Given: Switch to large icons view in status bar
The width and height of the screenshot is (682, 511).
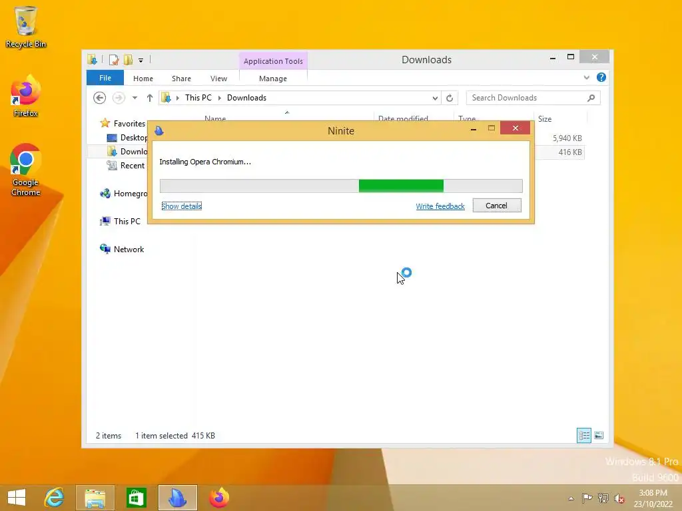Looking at the screenshot, I should click(x=599, y=435).
